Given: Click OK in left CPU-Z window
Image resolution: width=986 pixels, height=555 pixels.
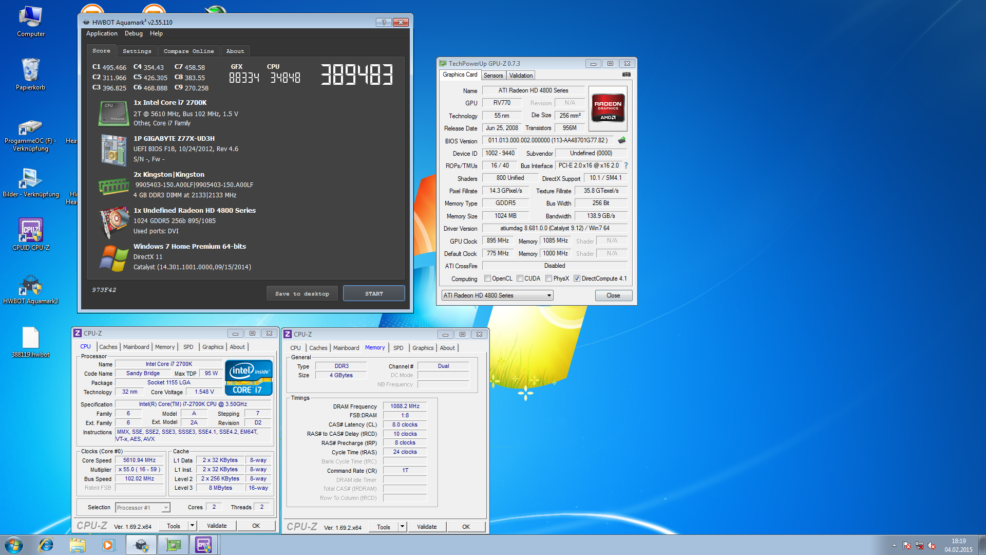Looking at the screenshot, I should (256, 526).
